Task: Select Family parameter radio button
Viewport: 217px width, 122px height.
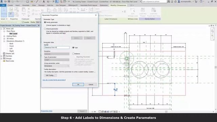Action: [45, 22]
